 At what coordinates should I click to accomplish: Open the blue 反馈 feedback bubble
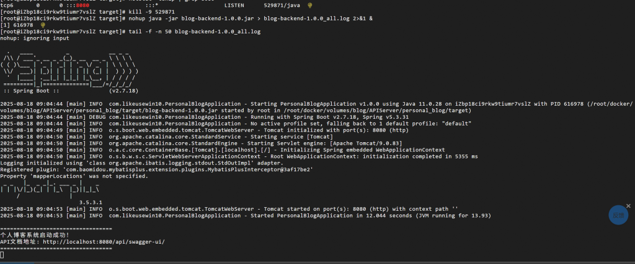click(618, 216)
